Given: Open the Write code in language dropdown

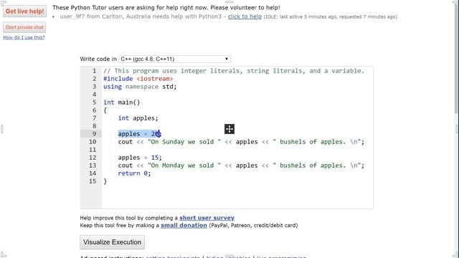Looking at the screenshot, I should (x=174, y=59).
